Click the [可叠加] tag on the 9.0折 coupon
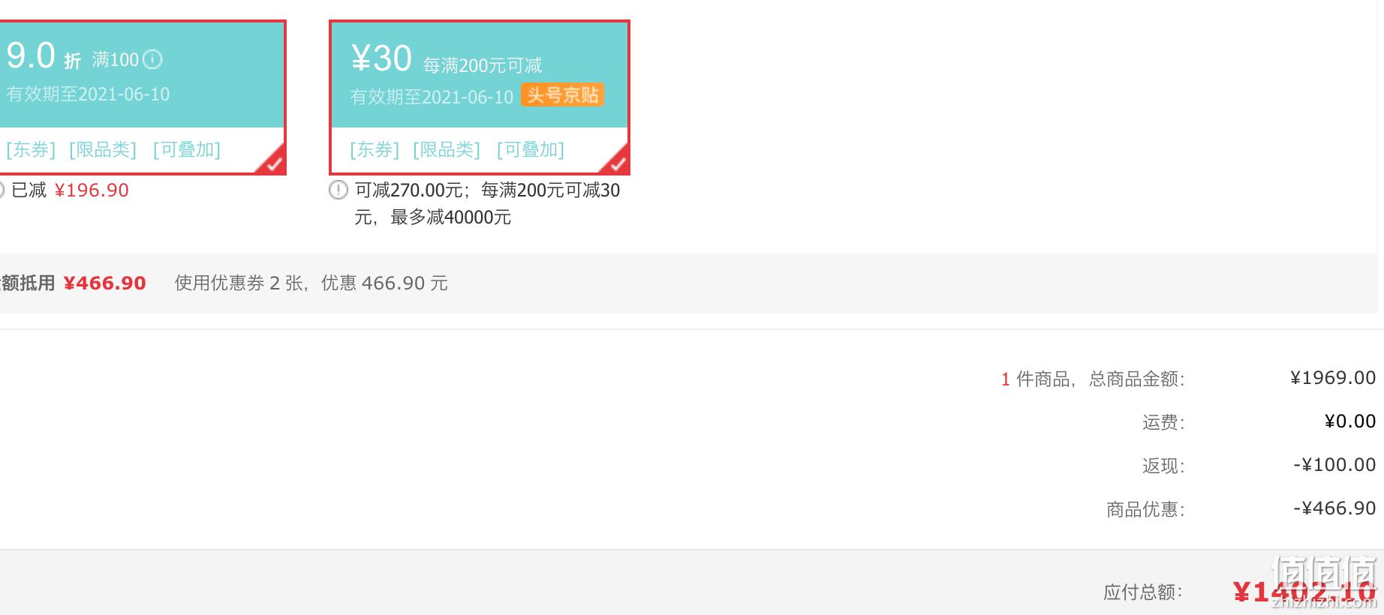This screenshot has width=1384, height=615. point(187,149)
